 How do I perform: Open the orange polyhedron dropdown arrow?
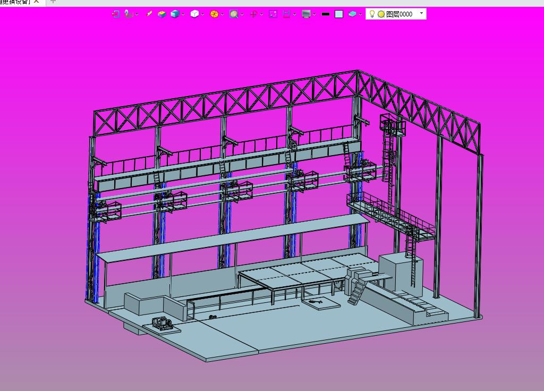tap(222, 14)
